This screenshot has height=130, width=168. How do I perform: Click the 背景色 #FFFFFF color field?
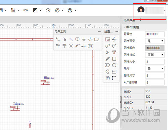(x=155, y=34)
